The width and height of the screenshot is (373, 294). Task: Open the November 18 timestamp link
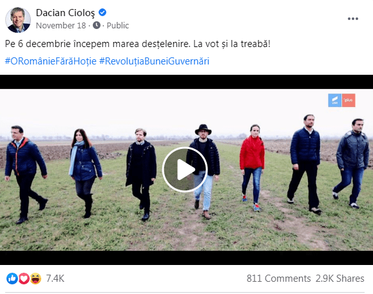(61, 26)
